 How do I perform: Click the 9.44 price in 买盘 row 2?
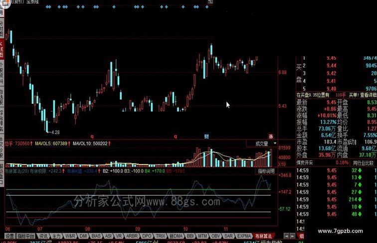331,65
